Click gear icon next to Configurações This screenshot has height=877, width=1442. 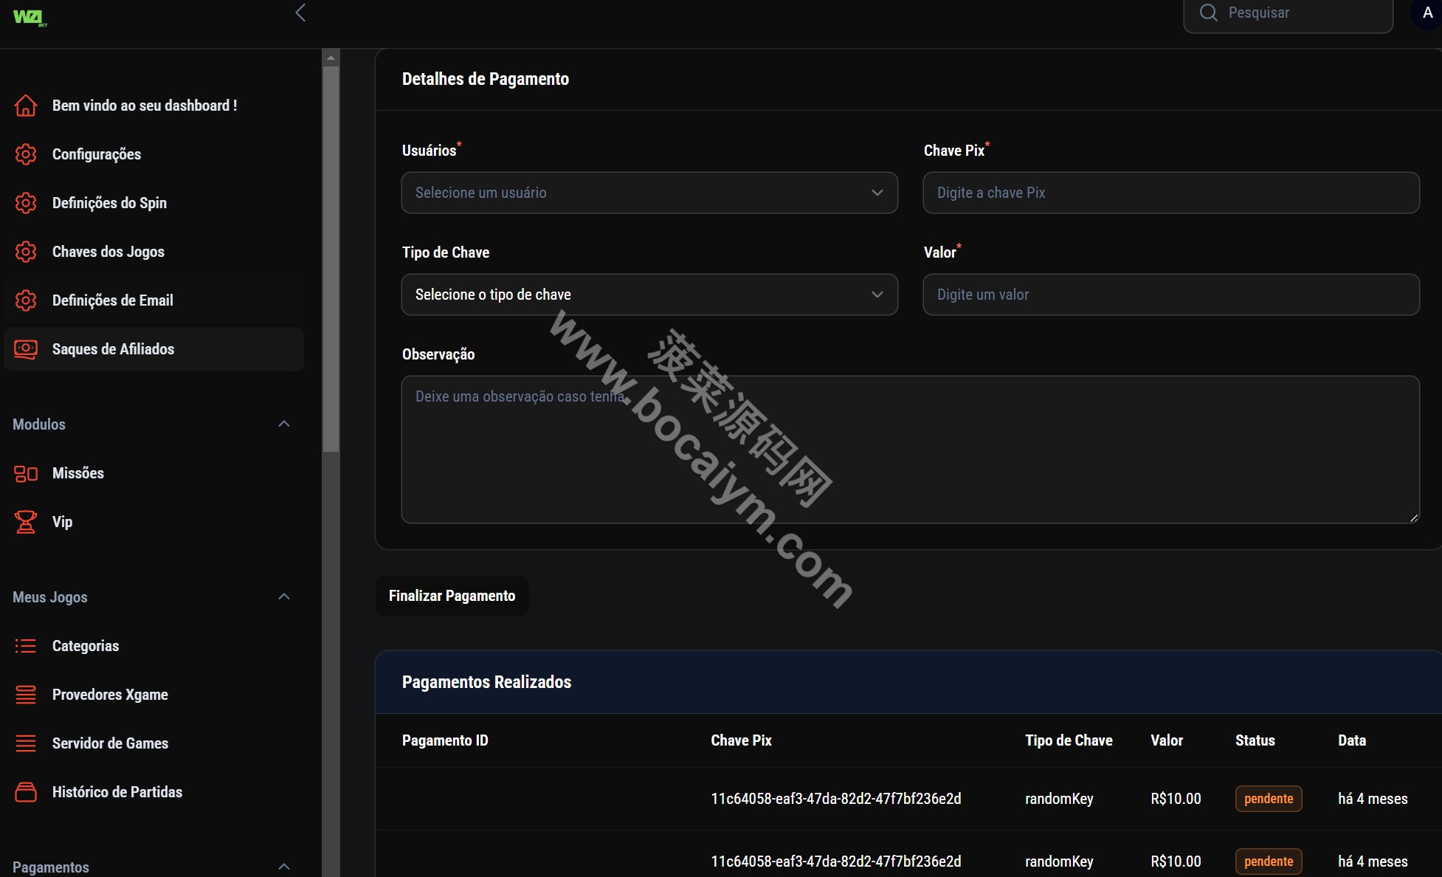(26, 154)
